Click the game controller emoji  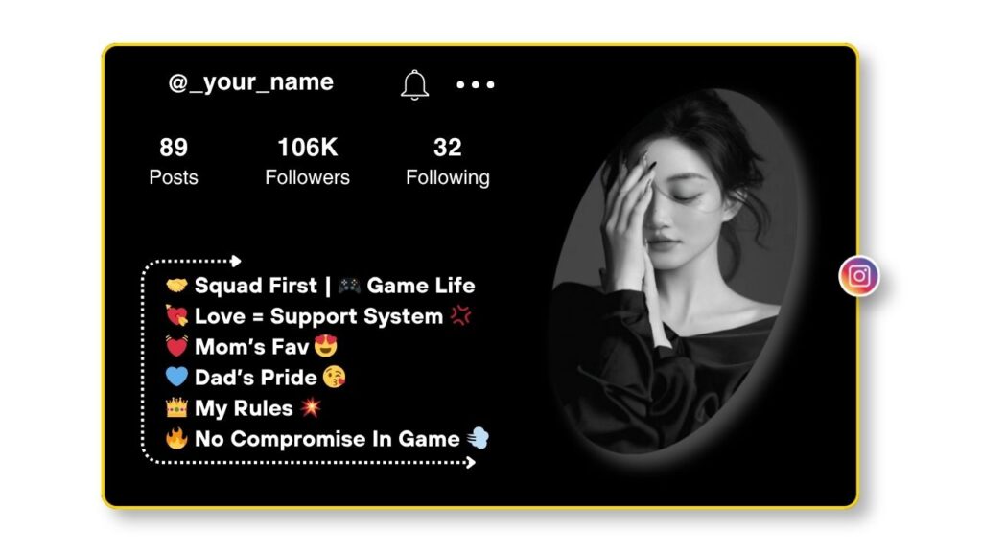(349, 286)
